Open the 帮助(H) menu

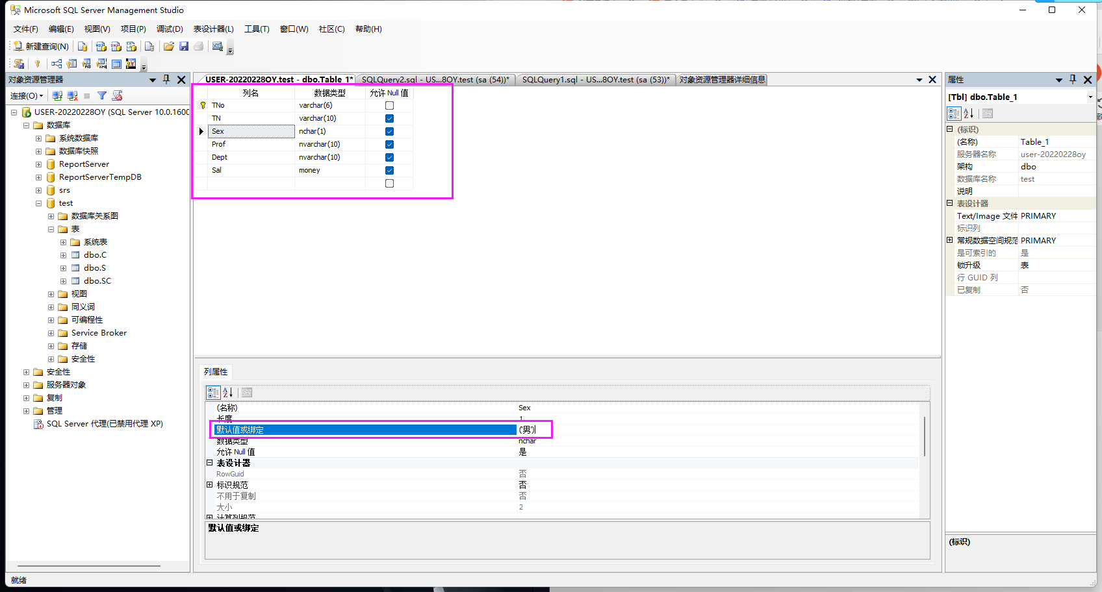pos(368,29)
